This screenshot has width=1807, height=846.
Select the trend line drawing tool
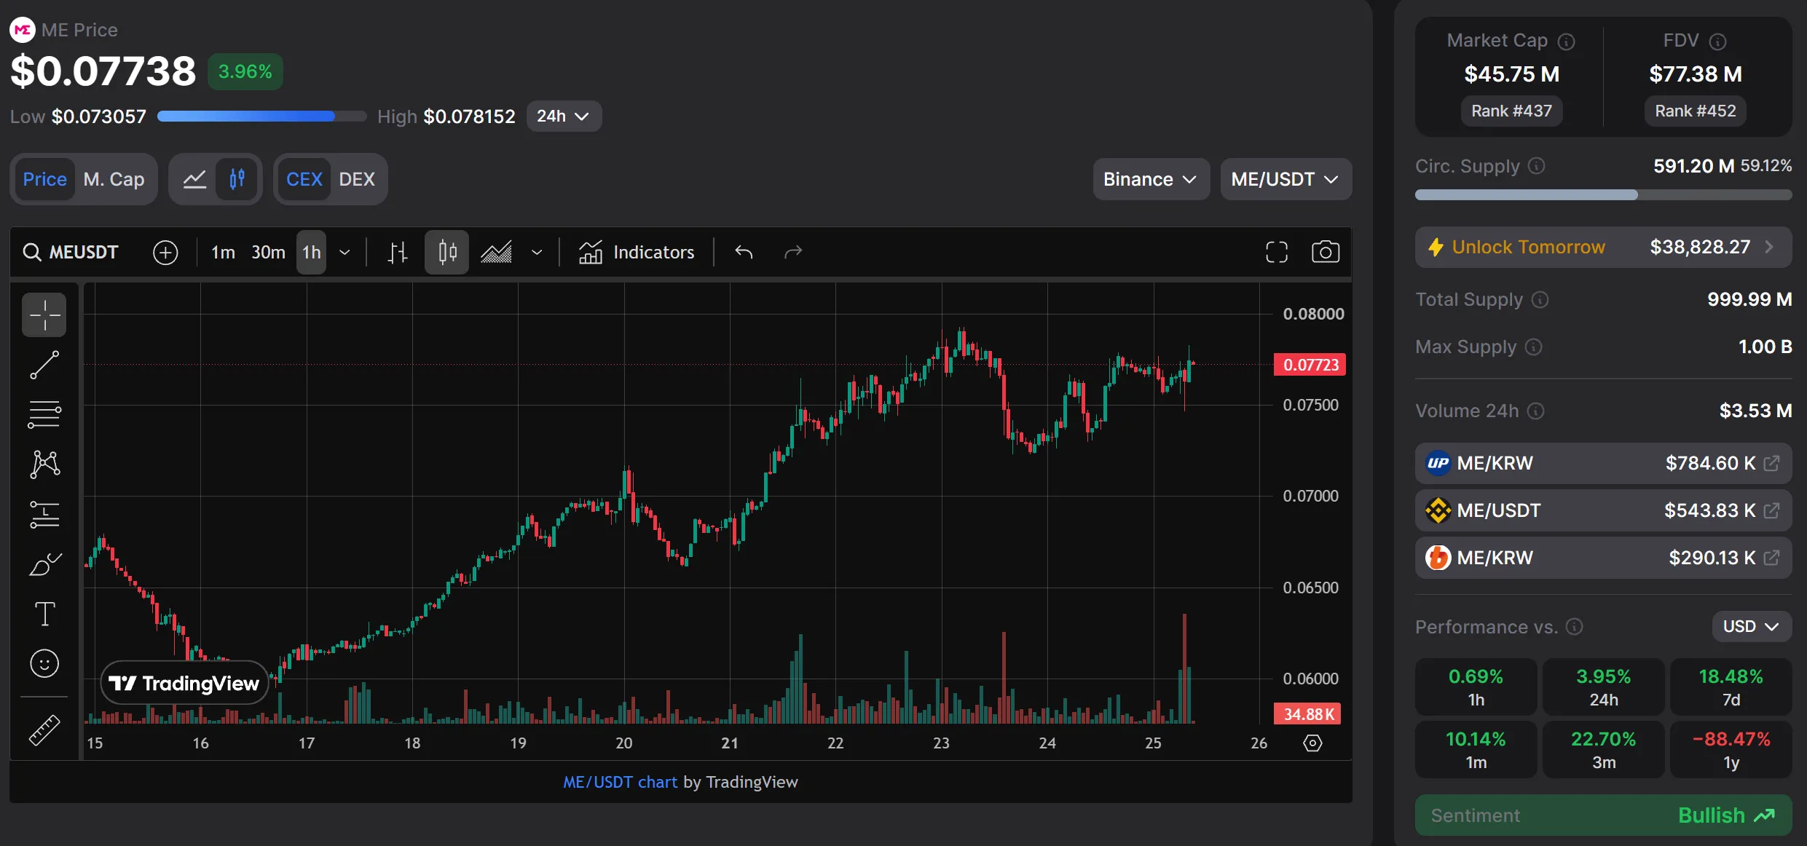pos(44,365)
